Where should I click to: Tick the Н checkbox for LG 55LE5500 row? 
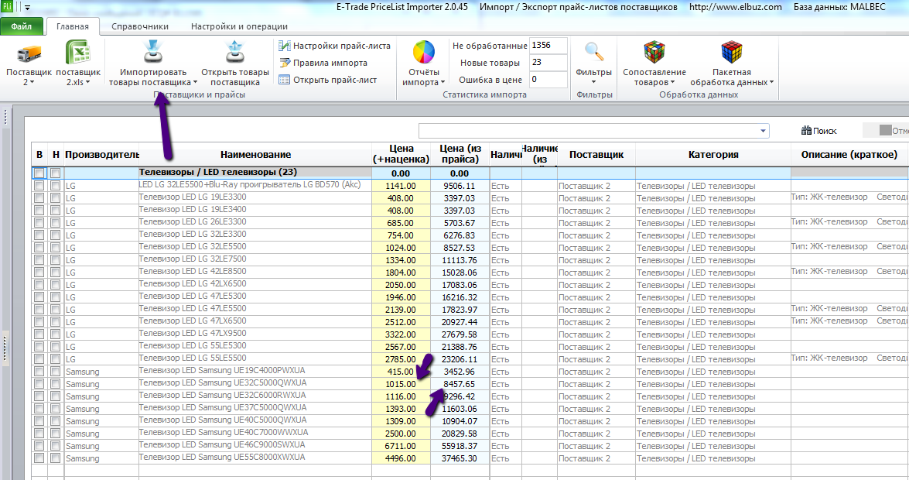(55, 359)
